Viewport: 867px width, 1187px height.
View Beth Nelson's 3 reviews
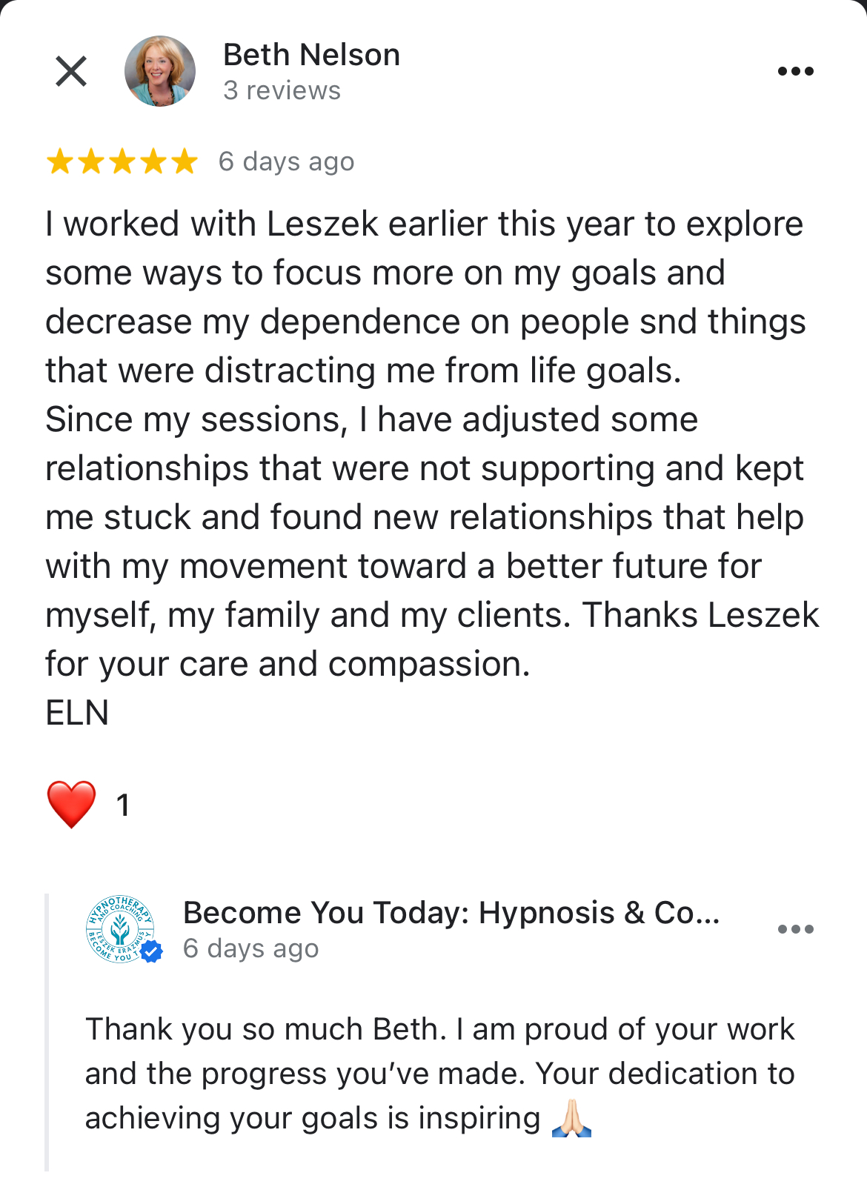pyautogui.click(x=282, y=90)
